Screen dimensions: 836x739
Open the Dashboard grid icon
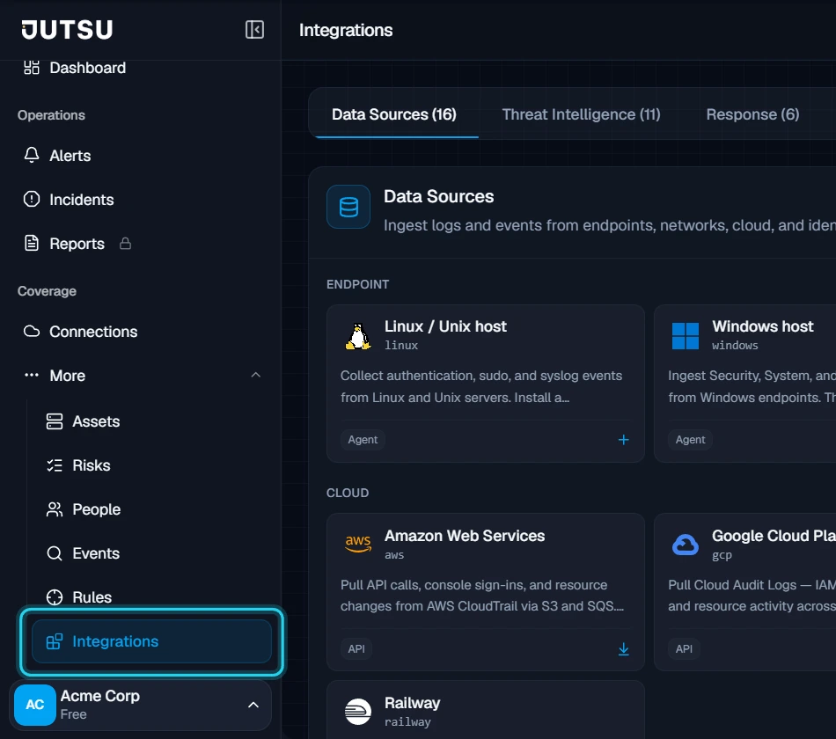point(32,68)
